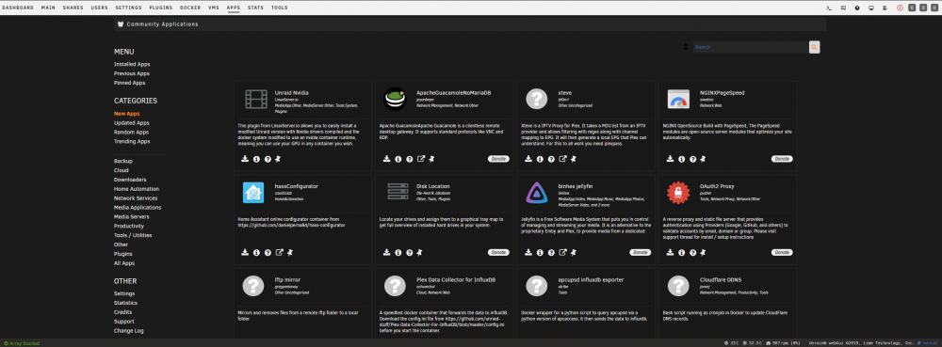The image size is (942, 347).
Task: Open the Tools tab
Action: (x=280, y=8)
